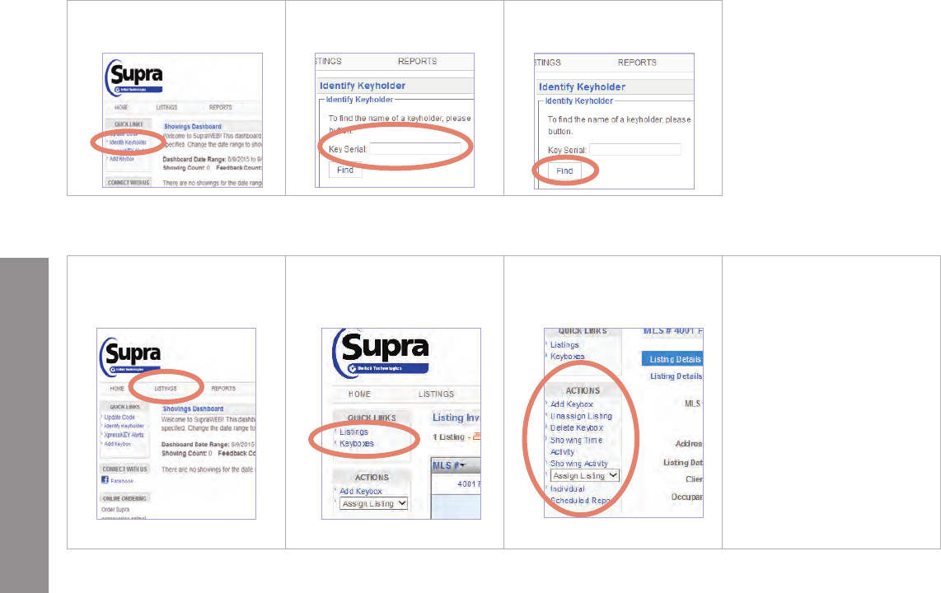Select REPORTS tab above the circled Key Serial field
The width and height of the screenshot is (941, 593).
click(x=417, y=61)
